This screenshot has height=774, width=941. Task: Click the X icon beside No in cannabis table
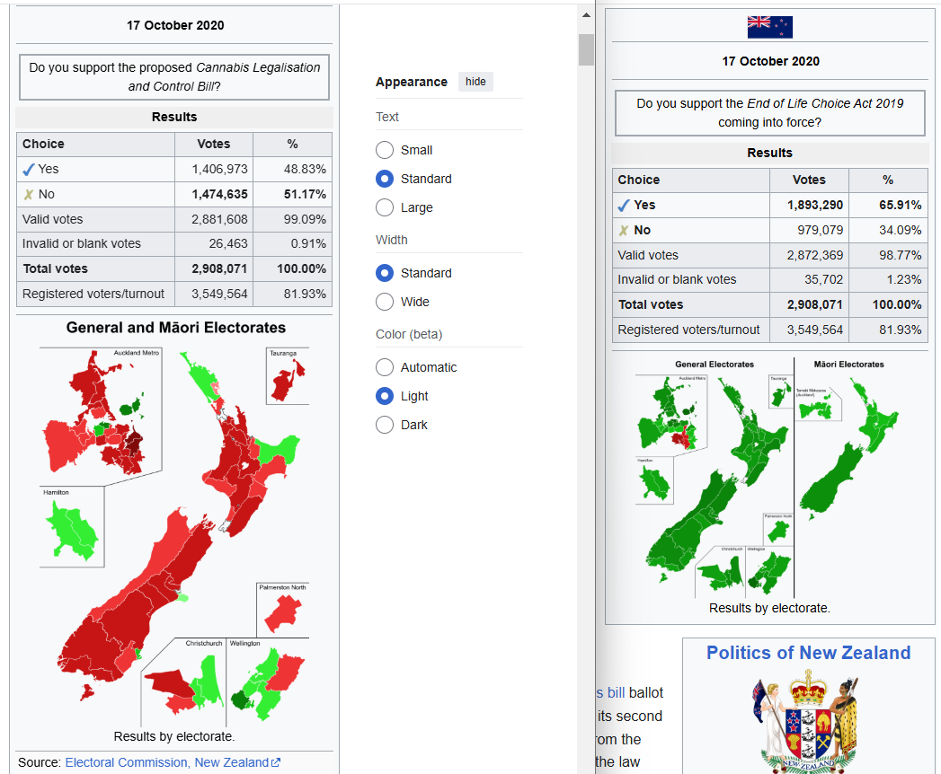point(28,194)
